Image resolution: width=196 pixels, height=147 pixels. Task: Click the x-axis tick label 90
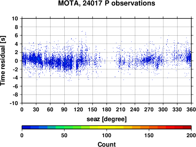[x=64, y=109]
